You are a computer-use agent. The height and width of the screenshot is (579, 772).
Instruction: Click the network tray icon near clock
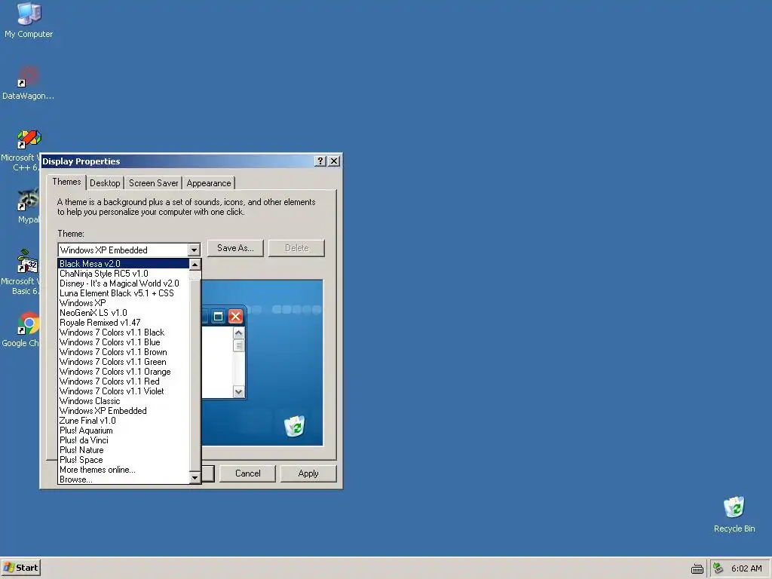point(718,568)
